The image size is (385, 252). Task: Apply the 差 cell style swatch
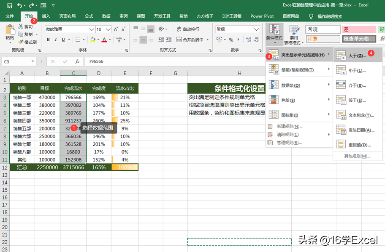point(359,29)
